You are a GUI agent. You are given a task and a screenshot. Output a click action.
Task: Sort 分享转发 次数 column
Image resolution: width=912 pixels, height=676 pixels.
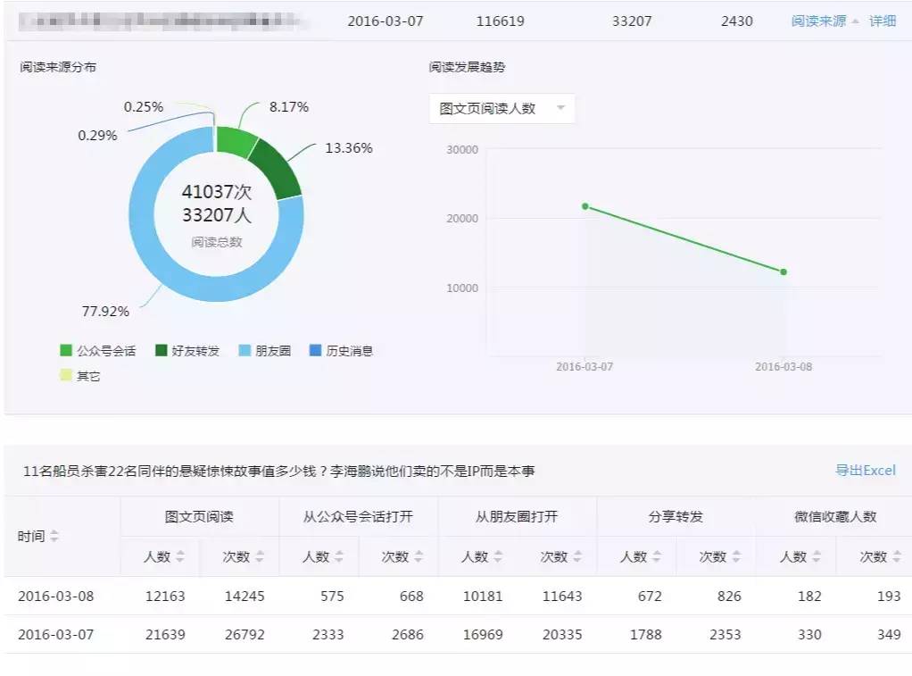(736, 556)
